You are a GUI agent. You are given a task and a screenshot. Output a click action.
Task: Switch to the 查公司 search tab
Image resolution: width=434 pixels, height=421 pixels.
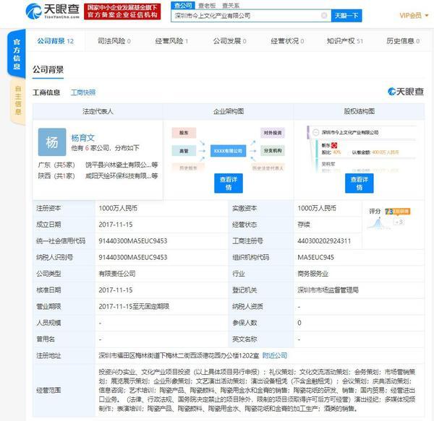pyautogui.click(x=183, y=5)
